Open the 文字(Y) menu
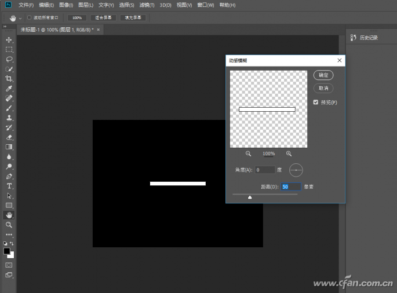This screenshot has width=397, height=293. click(x=106, y=5)
